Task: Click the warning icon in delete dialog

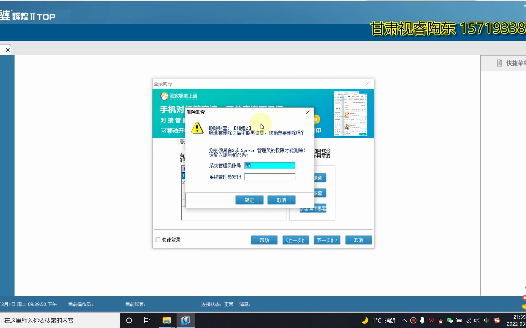Action: tap(197, 128)
